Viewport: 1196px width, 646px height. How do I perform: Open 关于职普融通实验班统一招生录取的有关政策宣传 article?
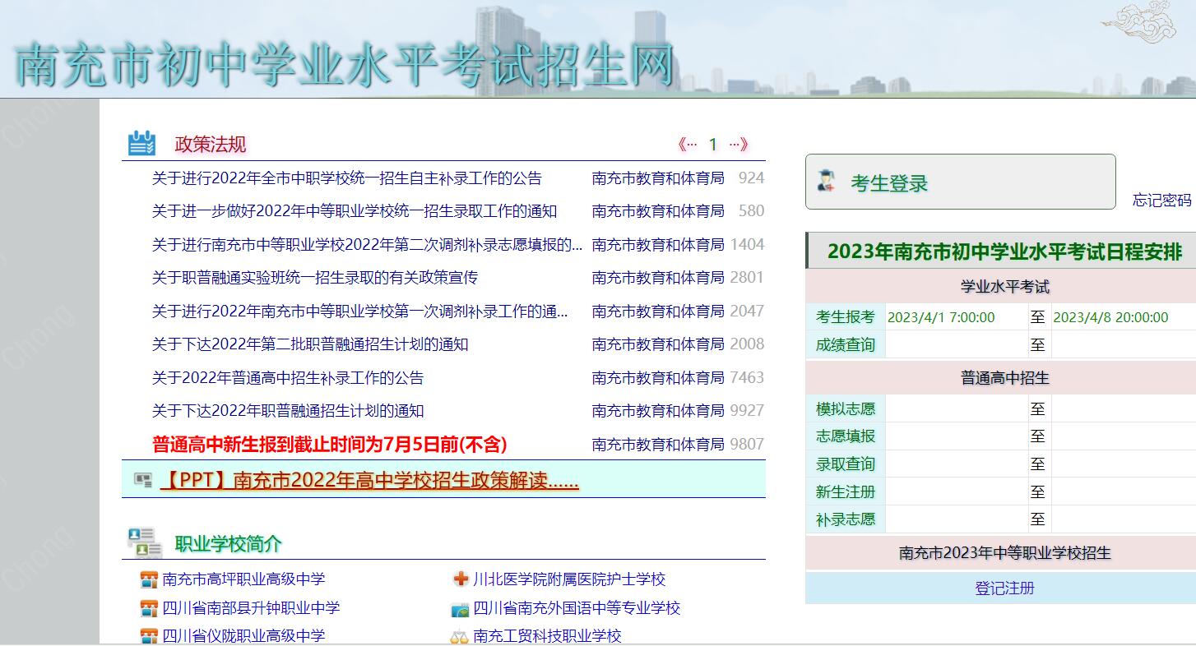tap(314, 278)
